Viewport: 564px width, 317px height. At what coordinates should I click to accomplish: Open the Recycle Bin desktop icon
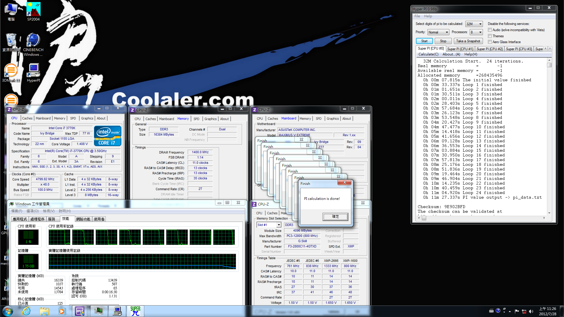coord(11,42)
